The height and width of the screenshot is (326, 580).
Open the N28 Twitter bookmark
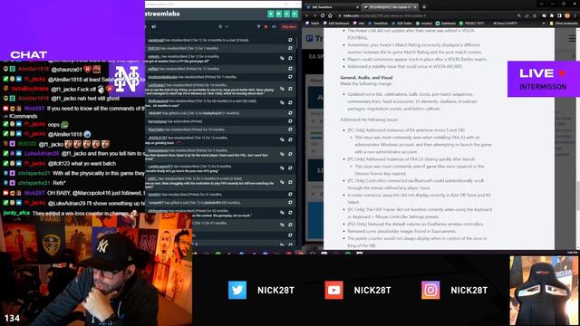[401, 24]
